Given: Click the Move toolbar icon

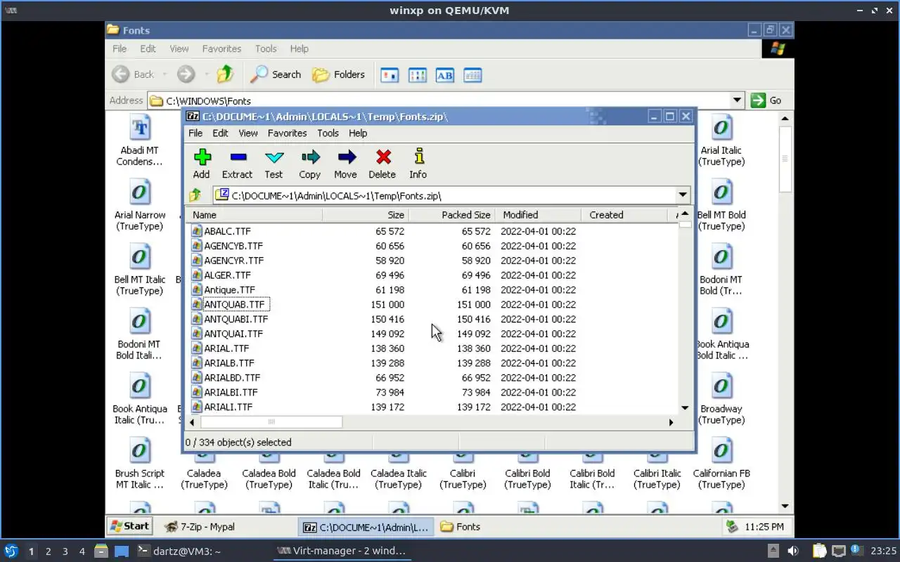Looking at the screenshot, I should pyautogui.click(x=346, y=164).
